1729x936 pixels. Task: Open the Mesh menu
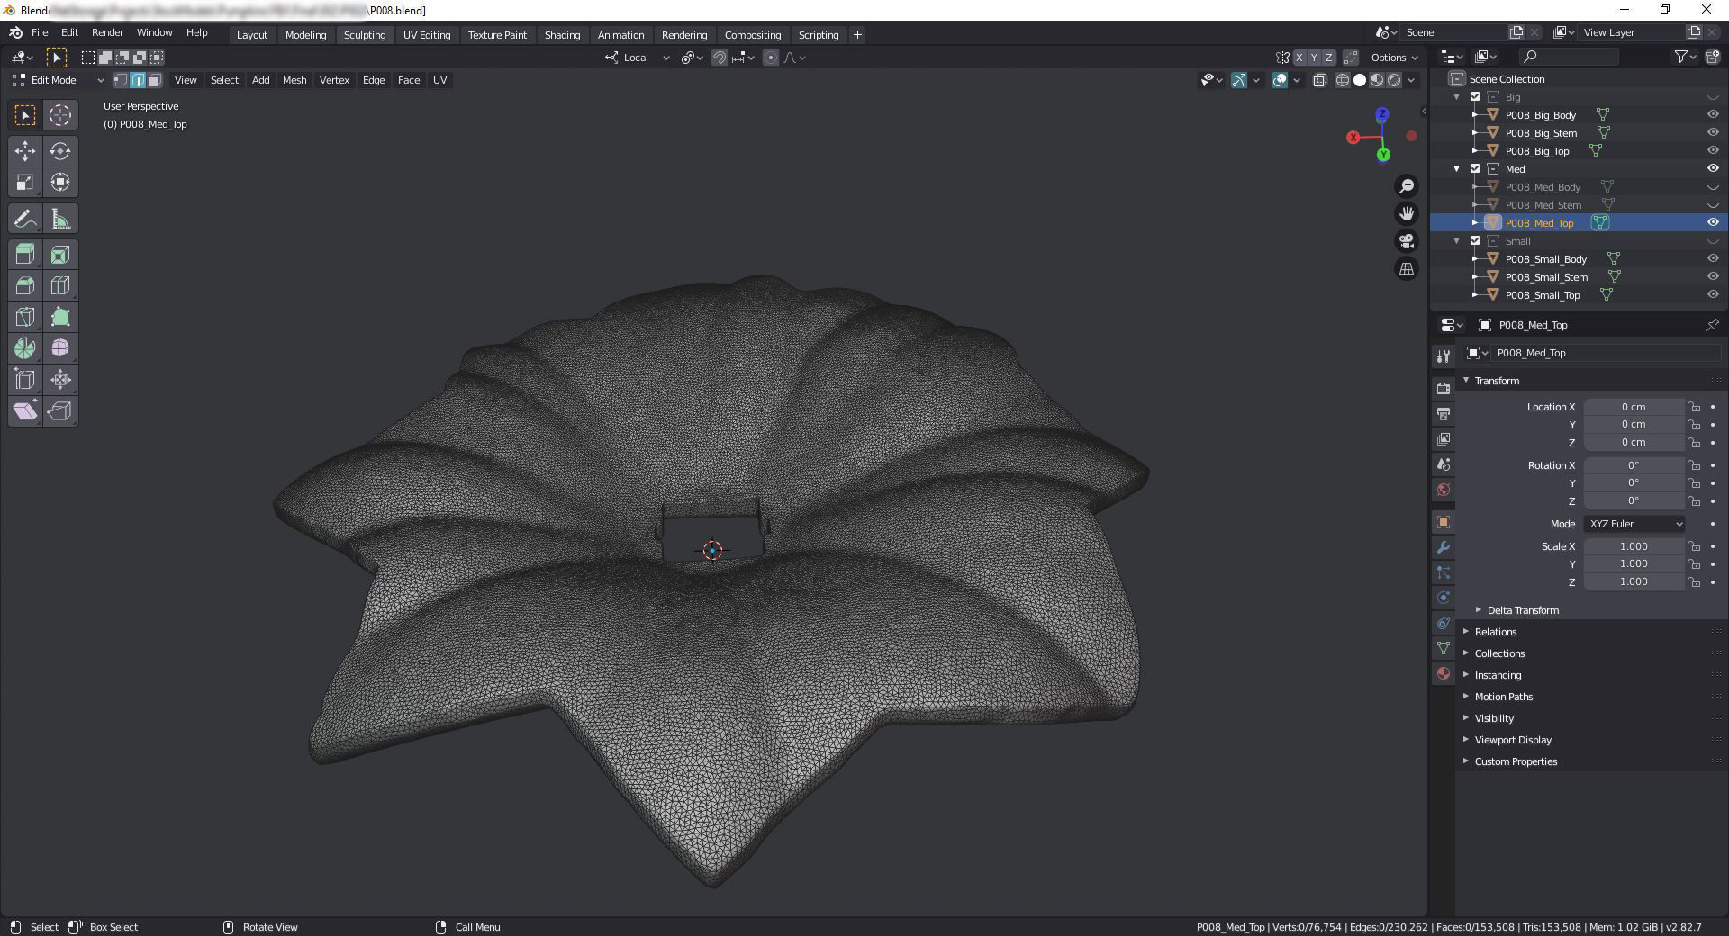294,80
